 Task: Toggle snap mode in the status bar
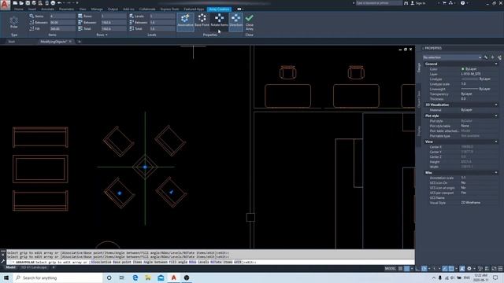coord(406,269)
